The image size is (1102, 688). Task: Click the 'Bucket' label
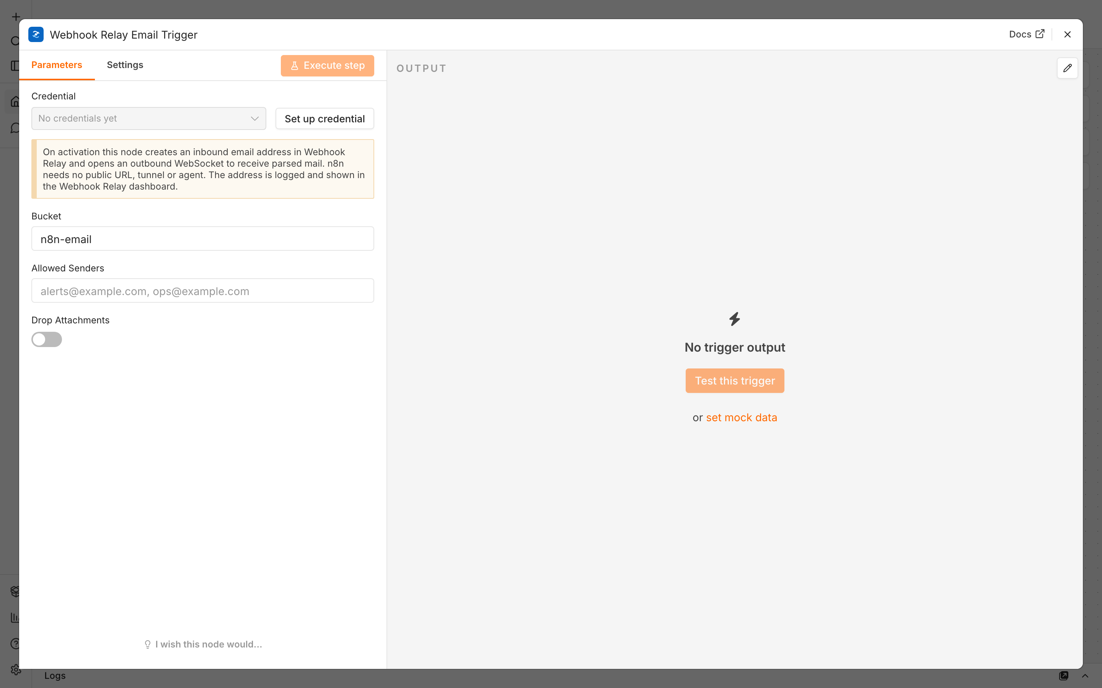click(46, 217)
